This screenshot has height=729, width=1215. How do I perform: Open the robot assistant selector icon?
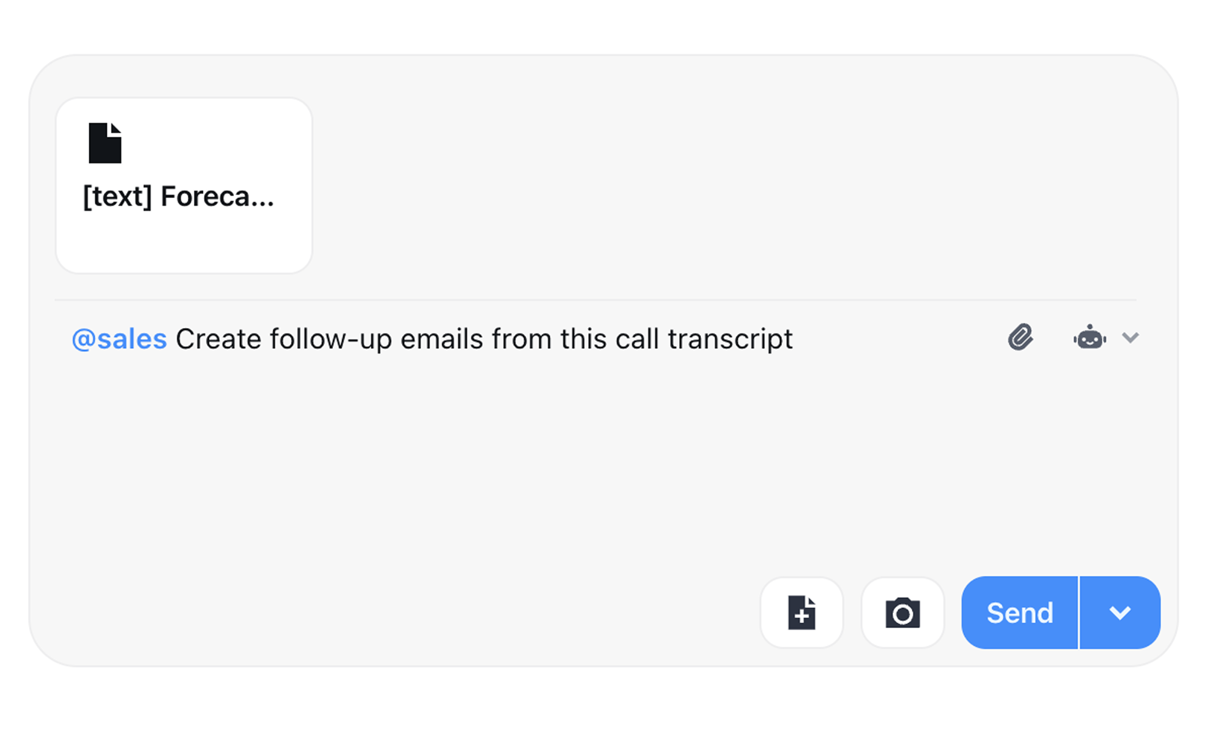1090,337
